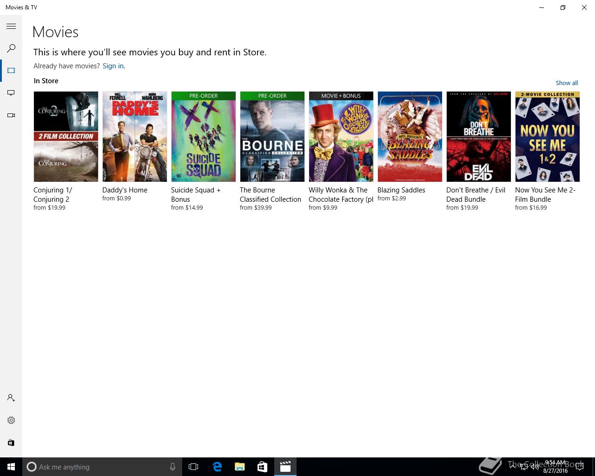Click the title 'Conjuring 1/ Conjuring 2'
Viewport: 595px width, 476px height.
(x=53, y=195)
